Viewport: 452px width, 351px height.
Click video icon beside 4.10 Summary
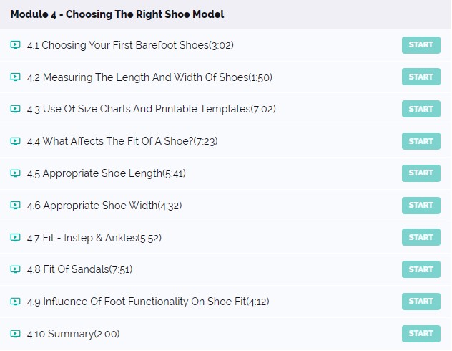(15, 334)
